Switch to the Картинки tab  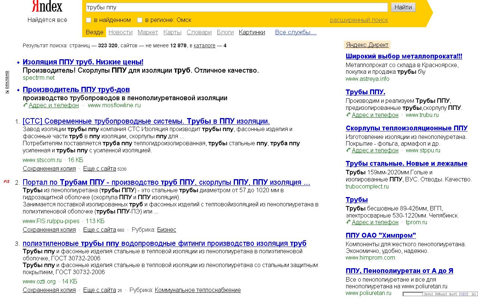(x=252, y=32)
